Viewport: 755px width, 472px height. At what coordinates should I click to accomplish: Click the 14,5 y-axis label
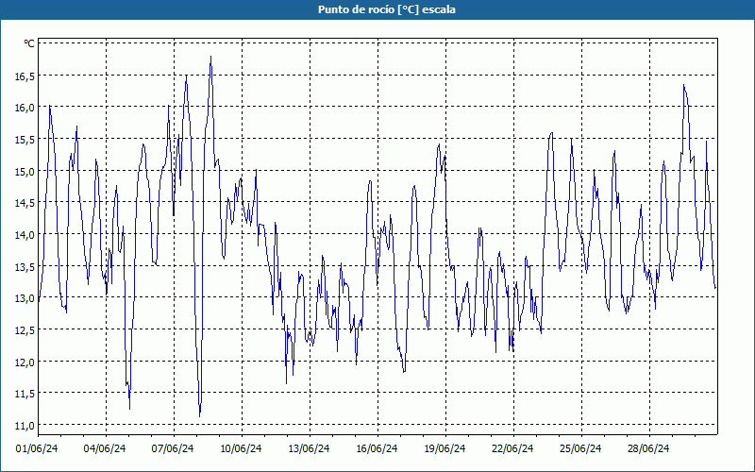click(25, 203)
